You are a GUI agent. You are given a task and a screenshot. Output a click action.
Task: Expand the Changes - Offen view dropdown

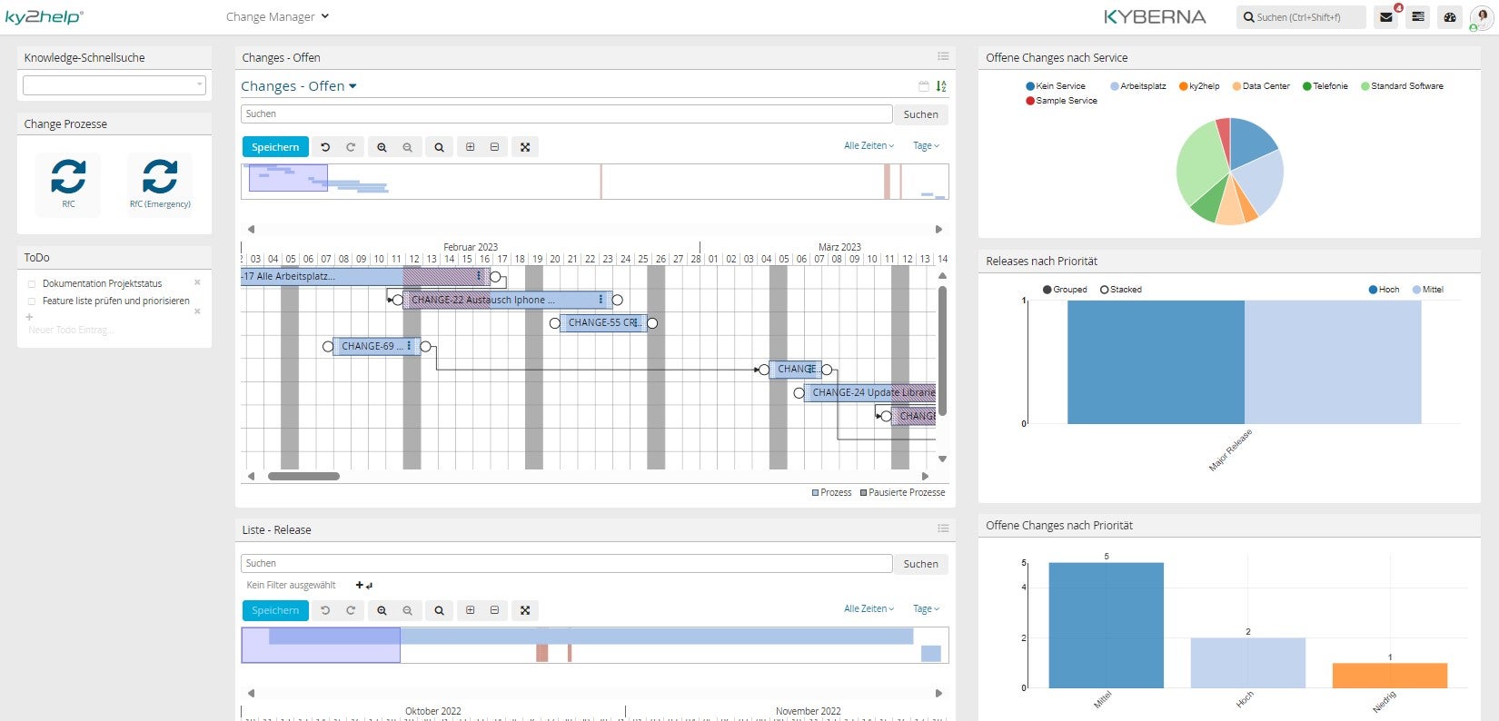point(299,86)
